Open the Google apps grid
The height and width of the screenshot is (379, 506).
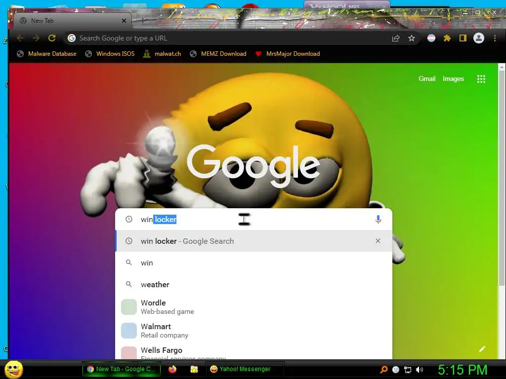(481, 79)
